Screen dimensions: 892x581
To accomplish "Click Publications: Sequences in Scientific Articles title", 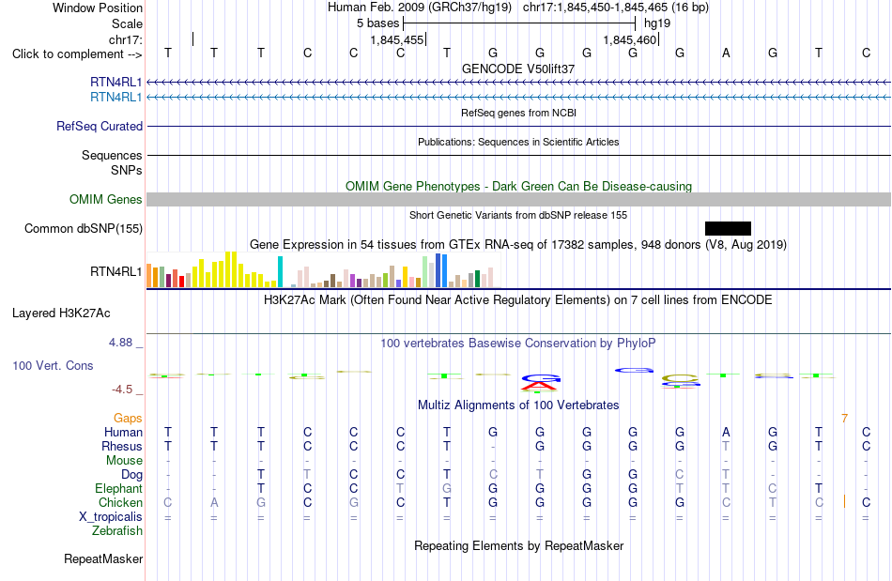I will coord(518,142).
